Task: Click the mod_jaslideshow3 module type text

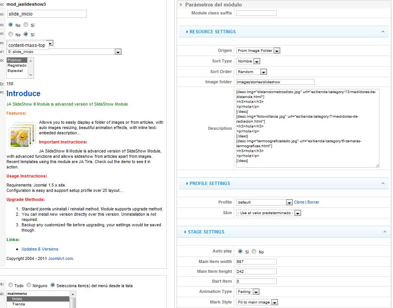Action: pos(26,4)
